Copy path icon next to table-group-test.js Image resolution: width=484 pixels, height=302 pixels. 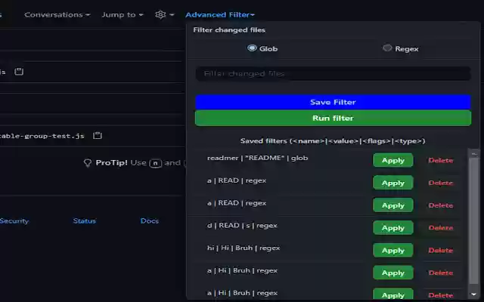coord(98,135)
